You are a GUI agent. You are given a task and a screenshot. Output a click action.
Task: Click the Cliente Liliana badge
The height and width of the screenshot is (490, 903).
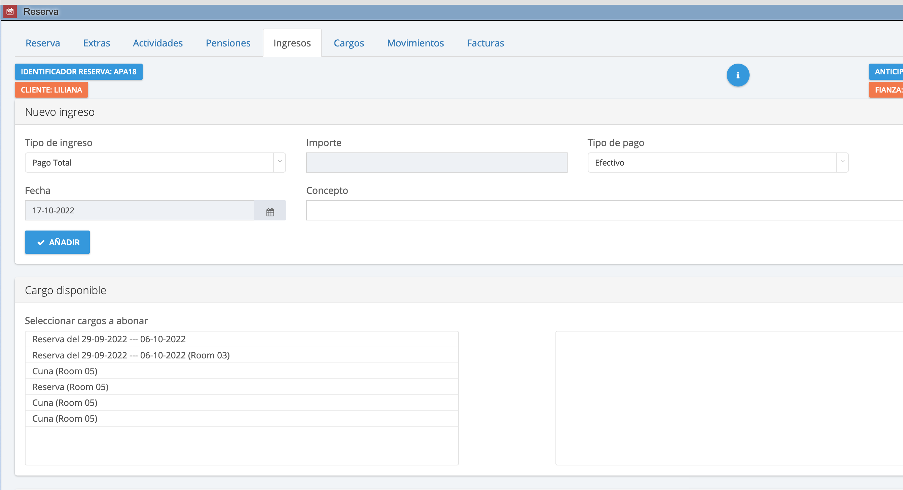[51, 90]
